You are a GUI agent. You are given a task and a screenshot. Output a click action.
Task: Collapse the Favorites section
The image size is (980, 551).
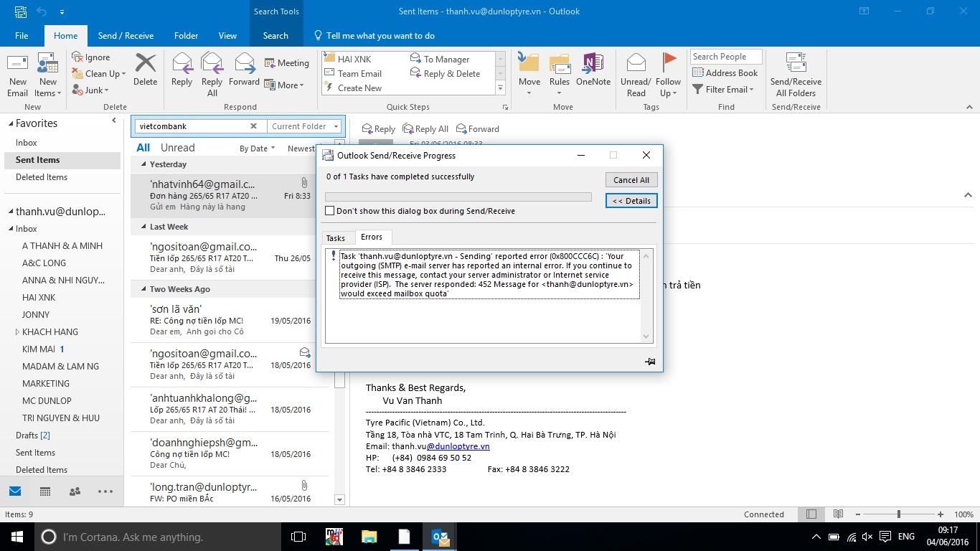tap(11, 123)
